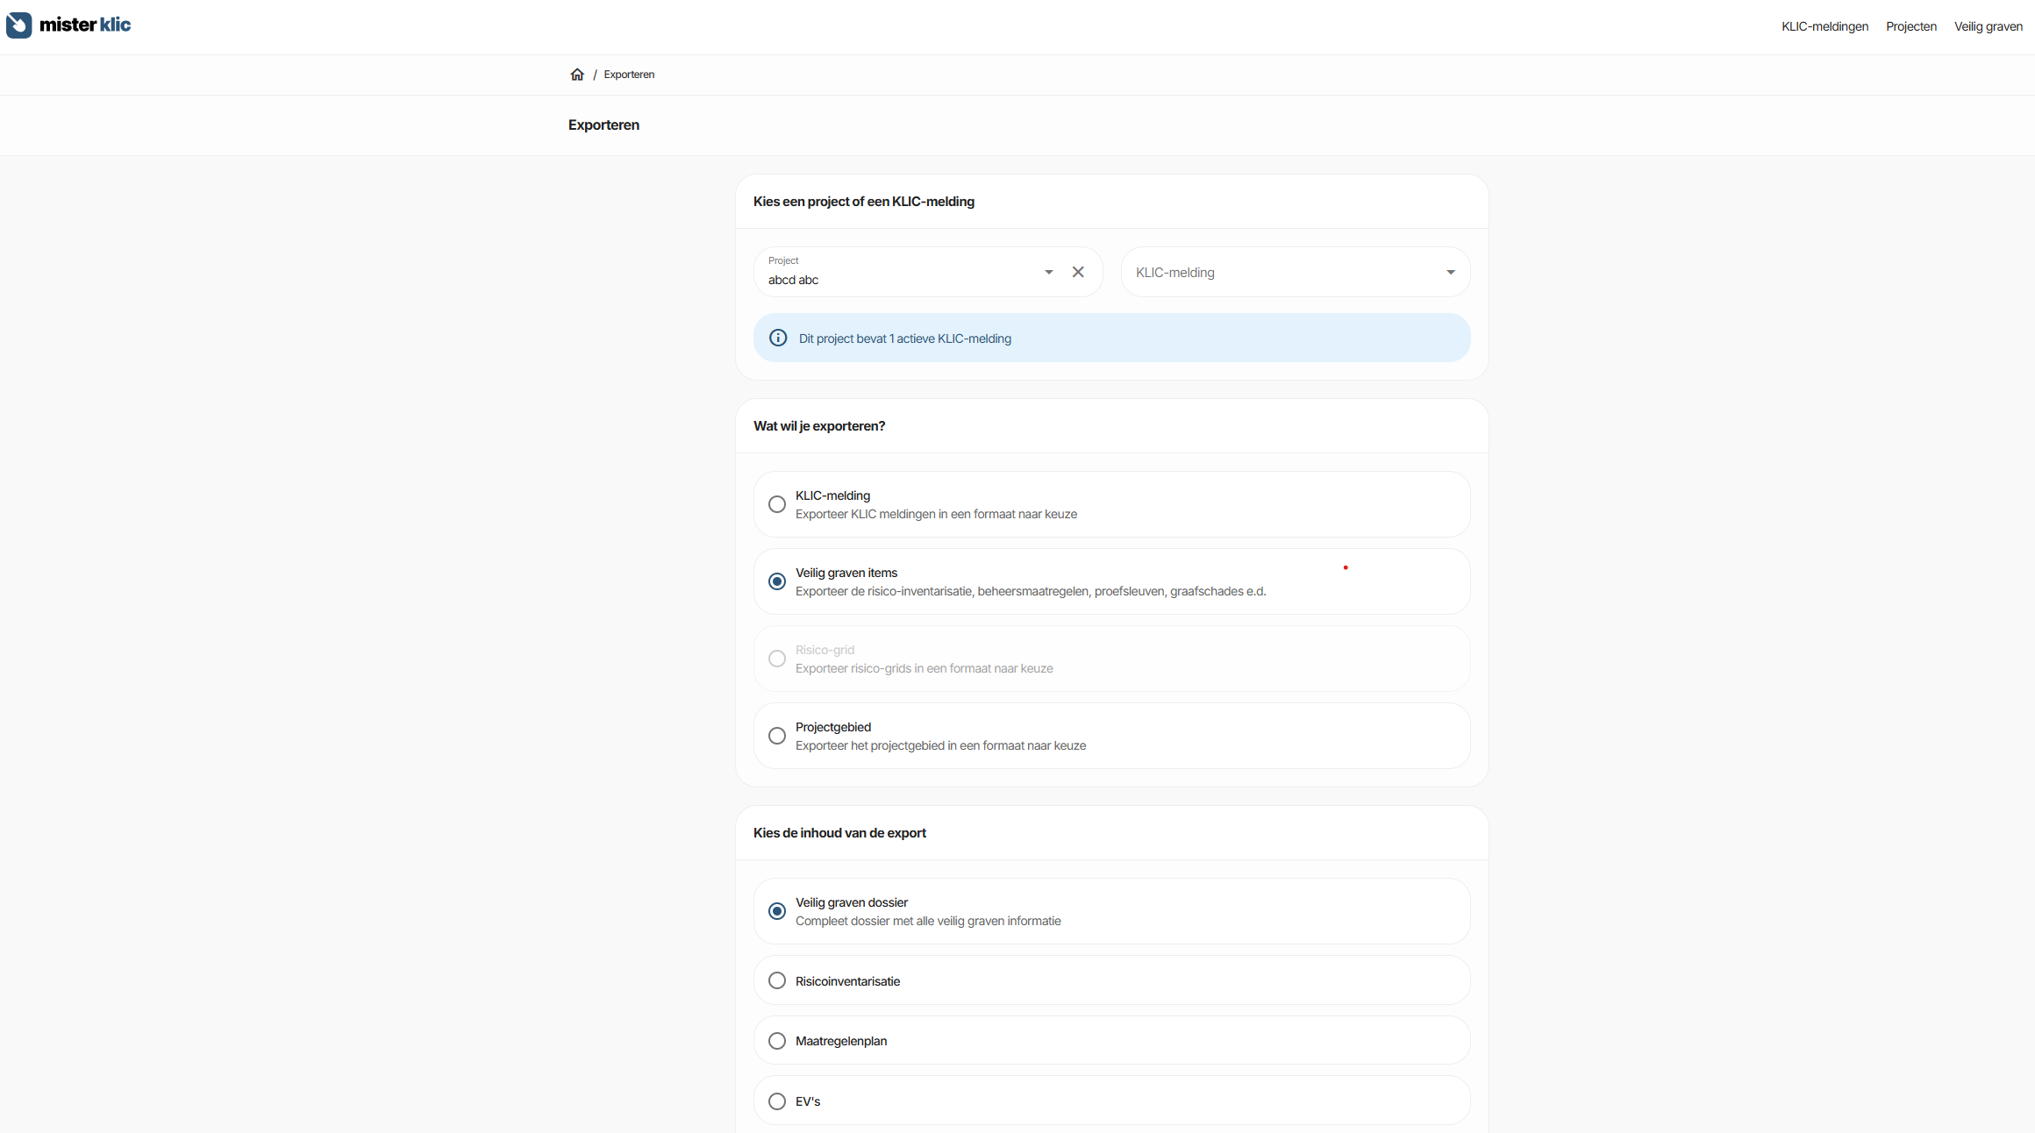The width and height of the screenshot is (2035, 1133).
Task: Open KLIC-meldingen in top navigation
Action: tap(1824, 26)
